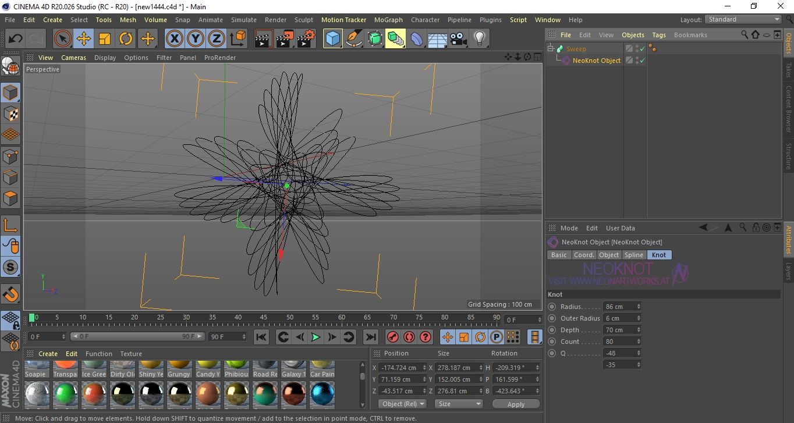
Task: Play the animation forward
Action: tap(316, 337)
